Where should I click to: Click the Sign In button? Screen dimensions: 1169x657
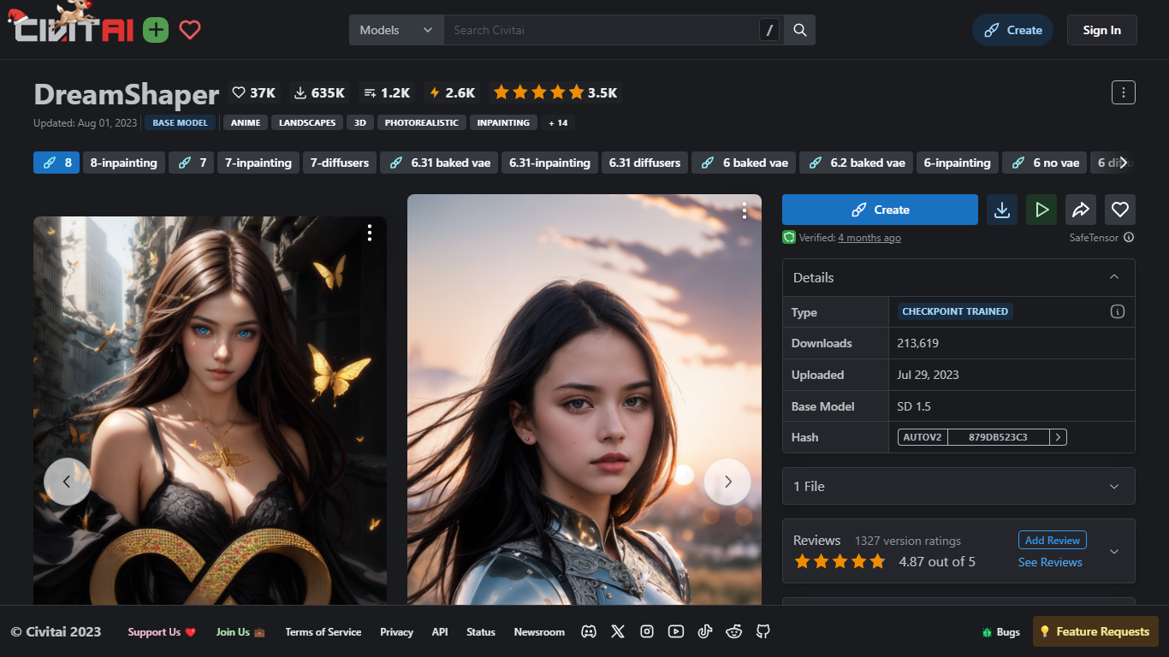[x=1101, y=30]
